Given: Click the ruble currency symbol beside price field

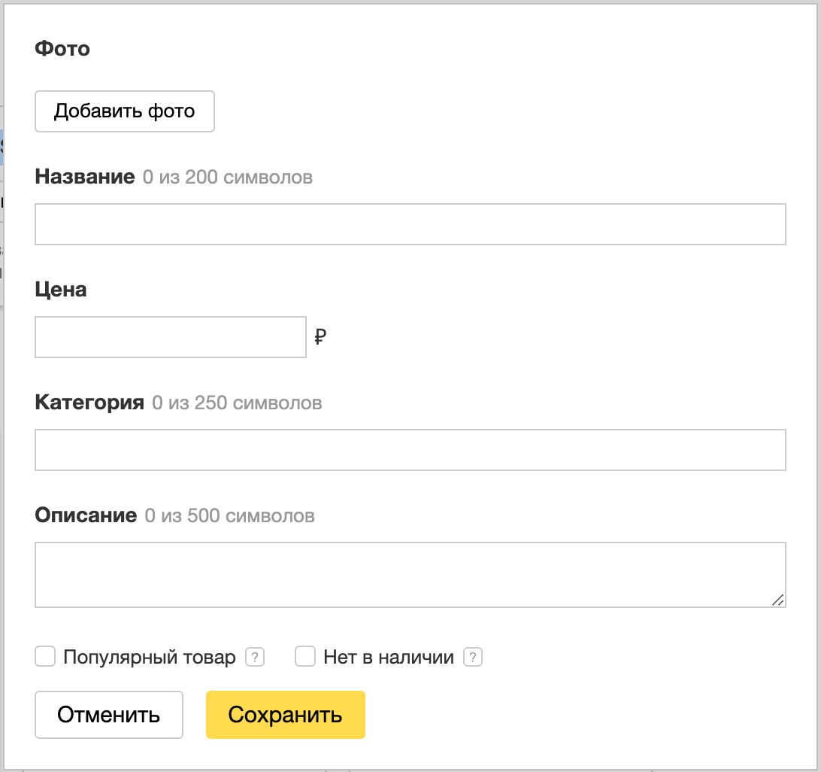Looking at the screenshot, I should tap(320, 338).
